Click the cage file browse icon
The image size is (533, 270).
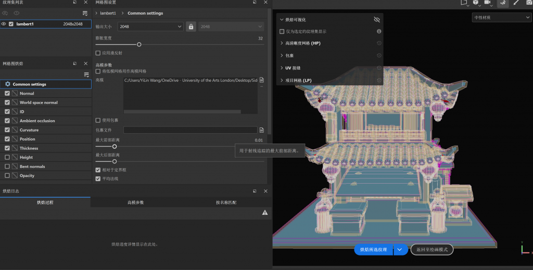pos(262,130)
